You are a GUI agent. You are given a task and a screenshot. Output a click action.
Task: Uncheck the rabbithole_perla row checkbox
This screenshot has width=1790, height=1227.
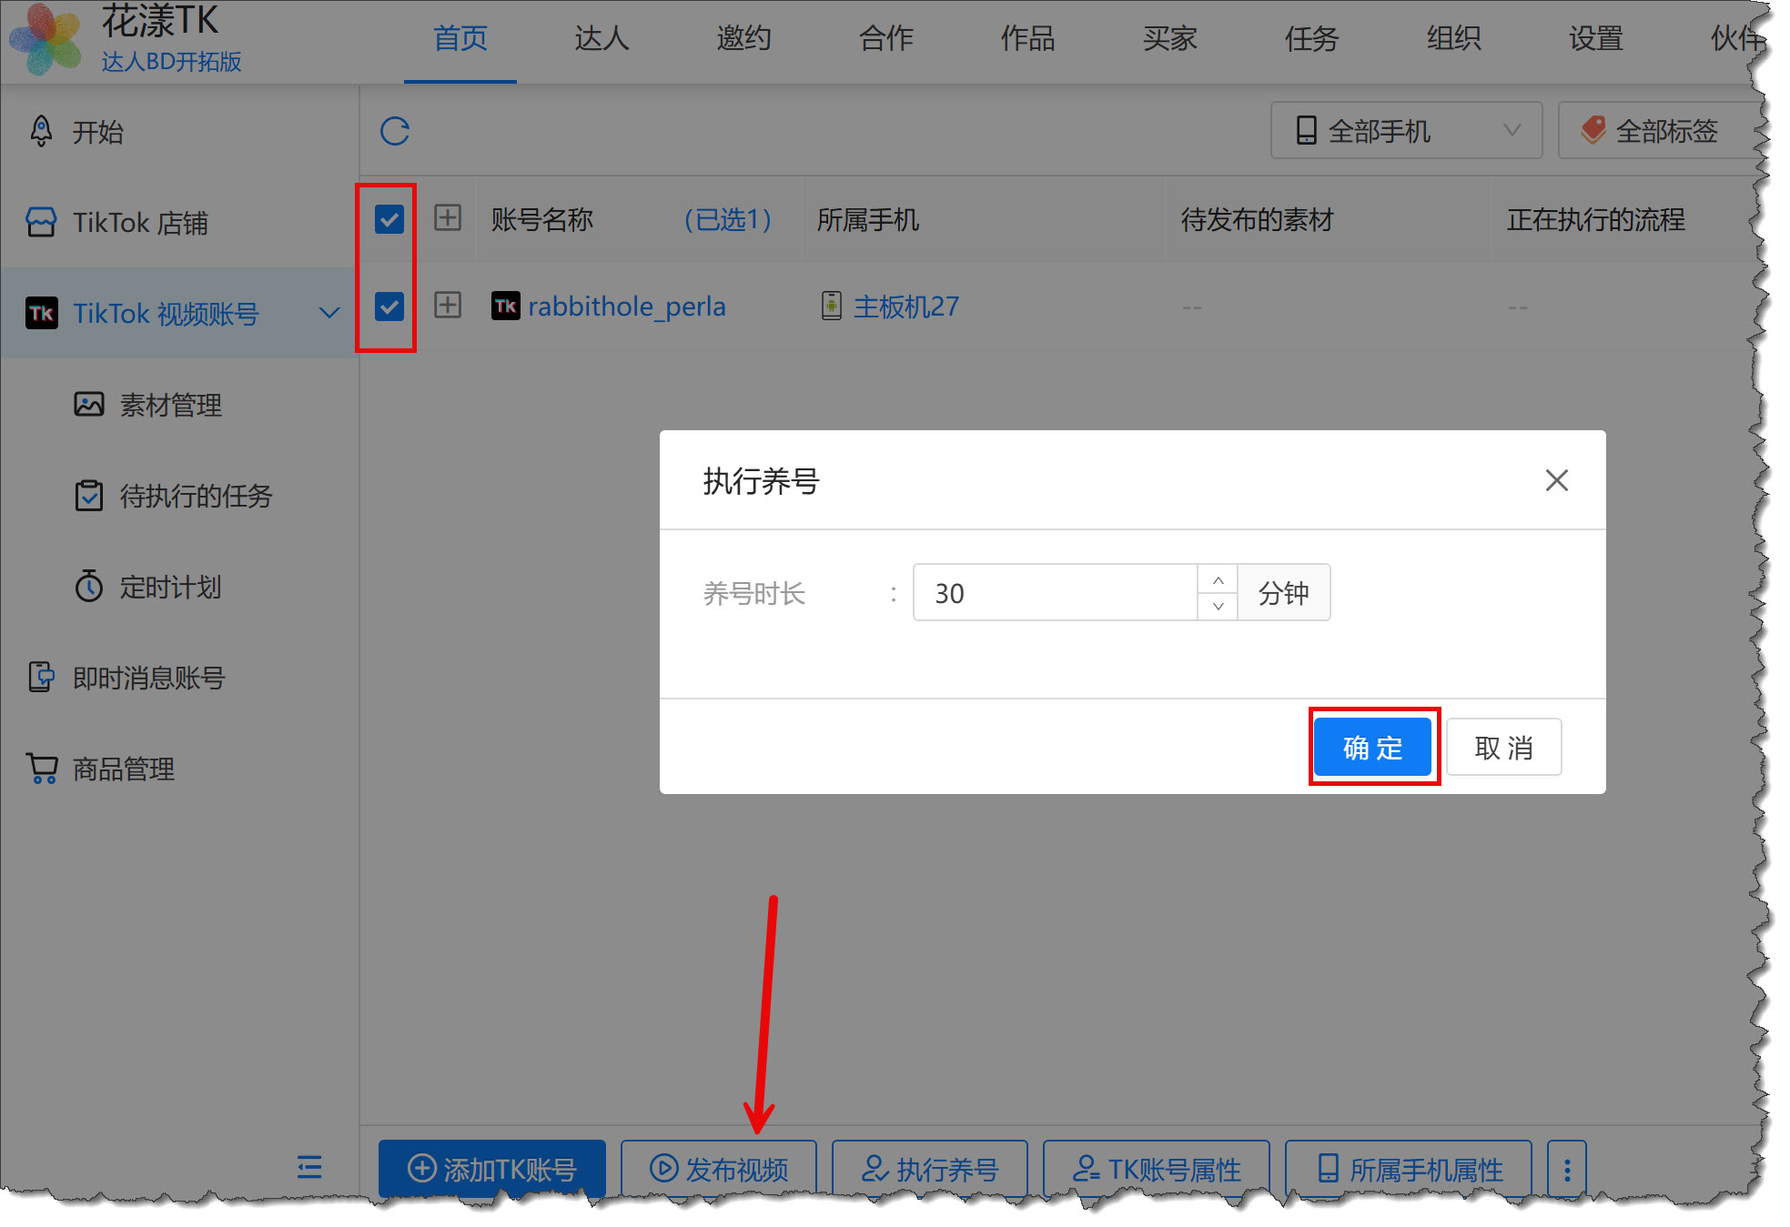click(389, 307)
